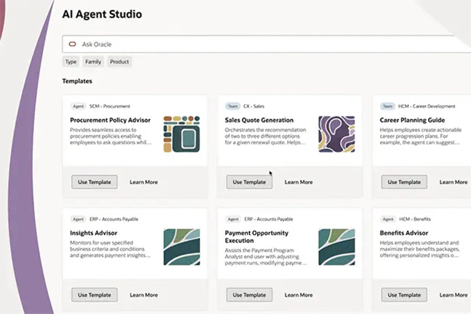
Task: Click Procurement Policy Advisor description text
Action: click(111, 136)
